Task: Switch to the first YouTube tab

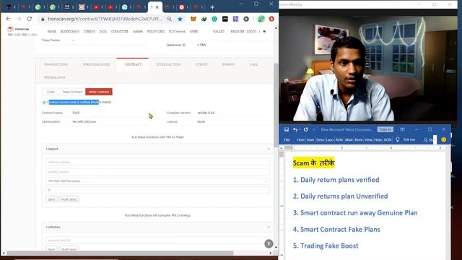Action: (96, 7)
